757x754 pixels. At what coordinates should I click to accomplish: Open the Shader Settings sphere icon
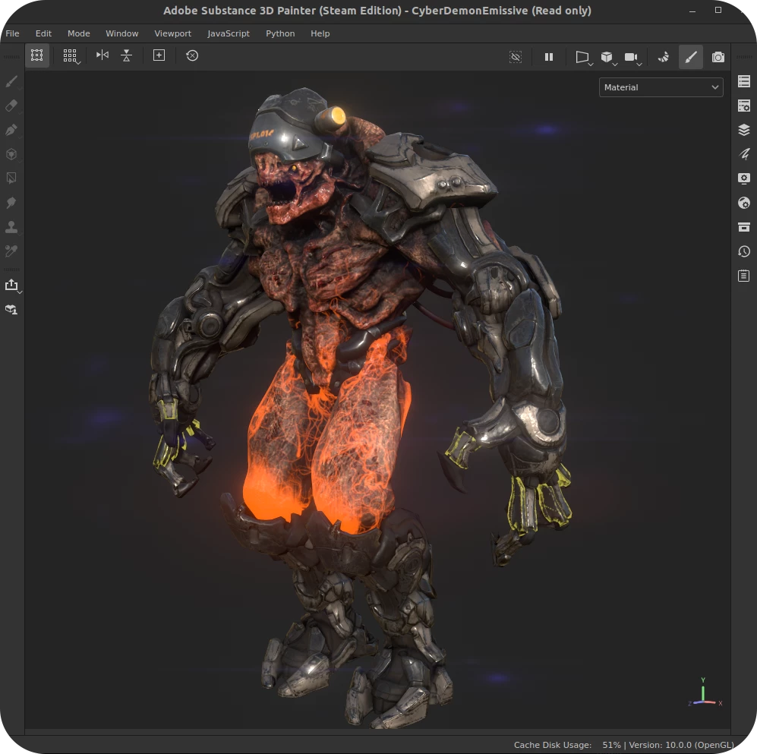point(744,203)
